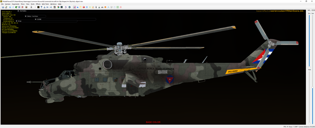Click the green grid toolbar icon
This screenshot has height=128, width=315.
[117, 7]
